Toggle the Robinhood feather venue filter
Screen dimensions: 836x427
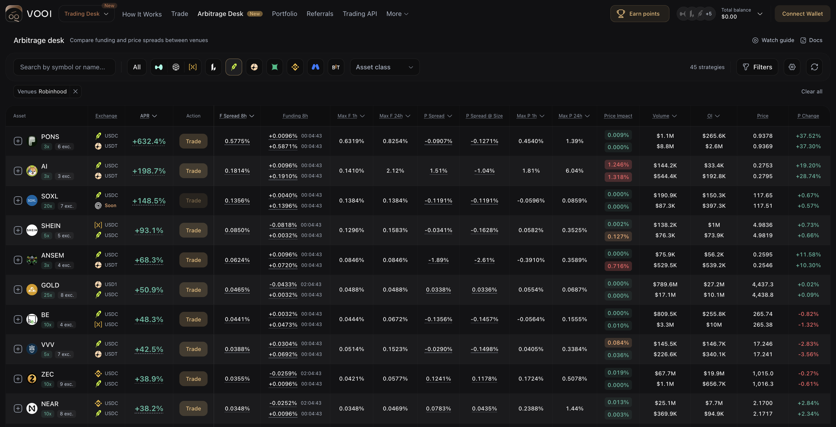234,67
